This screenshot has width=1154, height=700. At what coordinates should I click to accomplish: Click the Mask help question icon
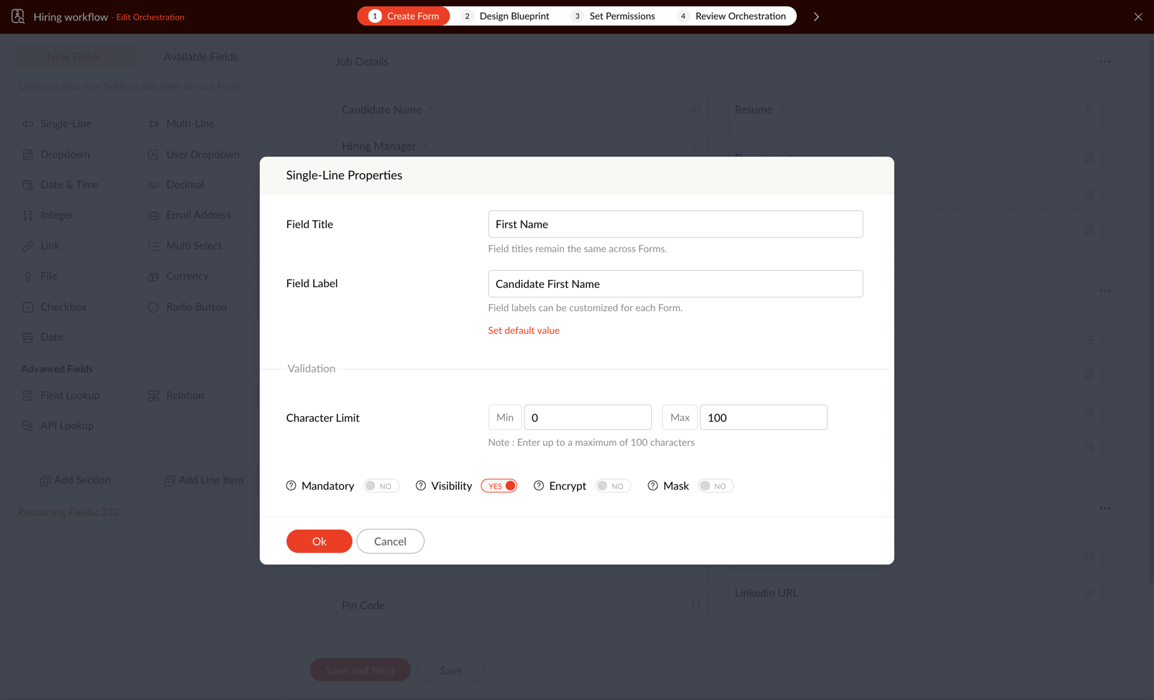[x=653, y=486]
